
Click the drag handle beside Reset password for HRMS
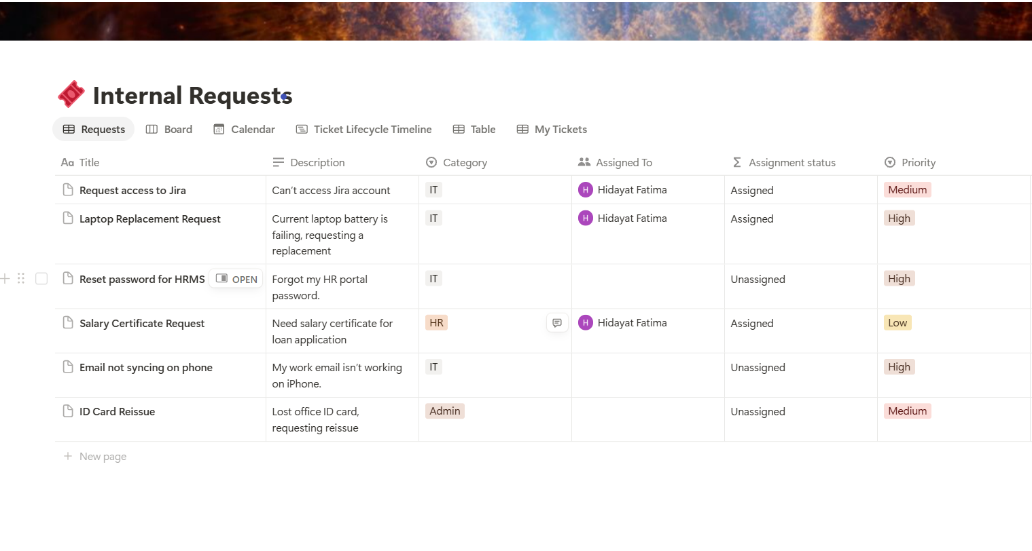(20, 278)
